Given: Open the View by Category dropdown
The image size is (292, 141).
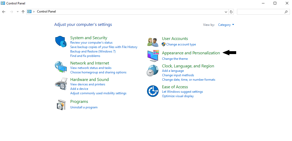Looking at the screenshot, I should coord(226,25).
